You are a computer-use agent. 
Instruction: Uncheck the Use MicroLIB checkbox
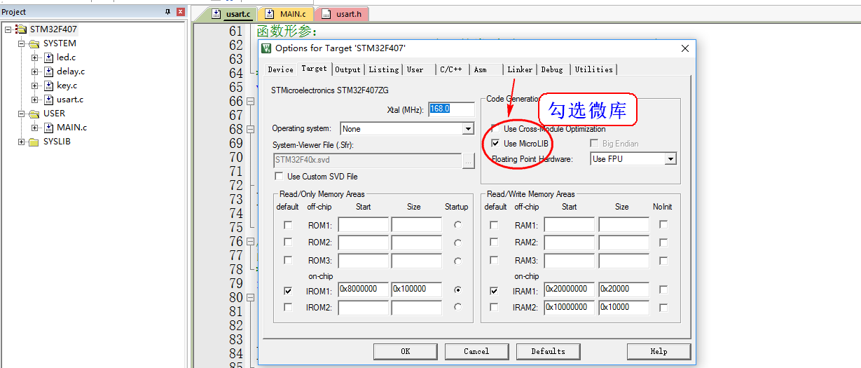496,144
